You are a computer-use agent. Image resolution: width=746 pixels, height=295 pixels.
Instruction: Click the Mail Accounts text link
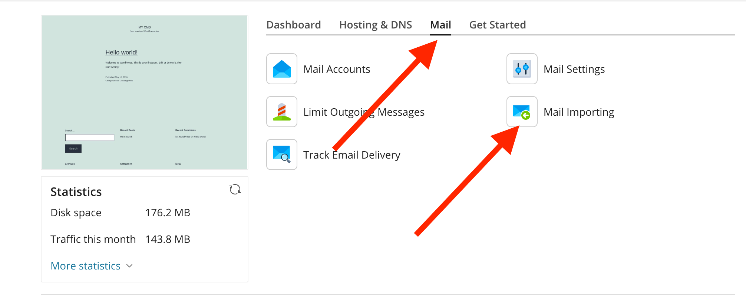(337, 69)
